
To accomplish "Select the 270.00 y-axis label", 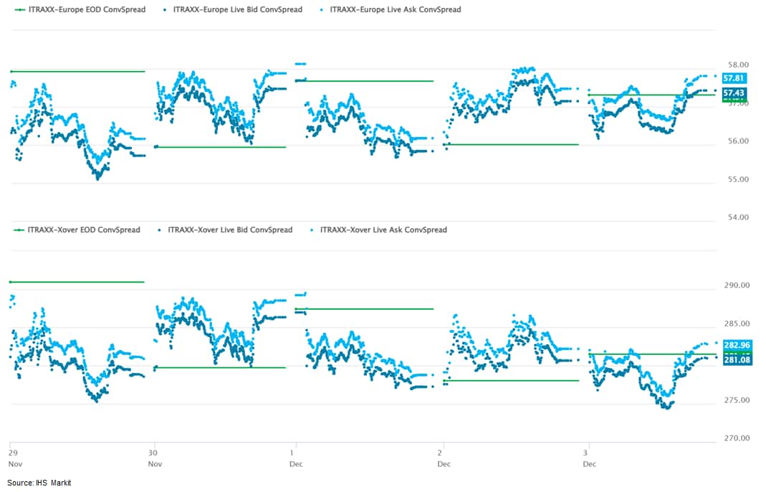I will pyautogui.click(x=737, y=438).
